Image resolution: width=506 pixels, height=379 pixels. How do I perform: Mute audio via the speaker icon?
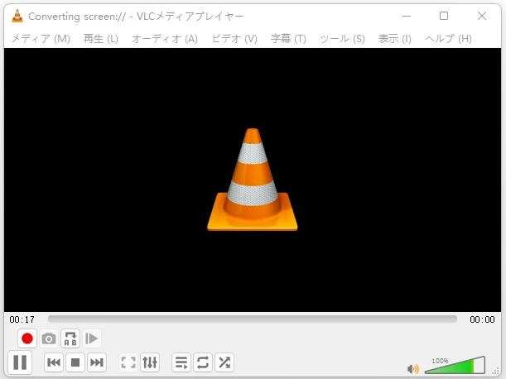(x=413, y=368)
